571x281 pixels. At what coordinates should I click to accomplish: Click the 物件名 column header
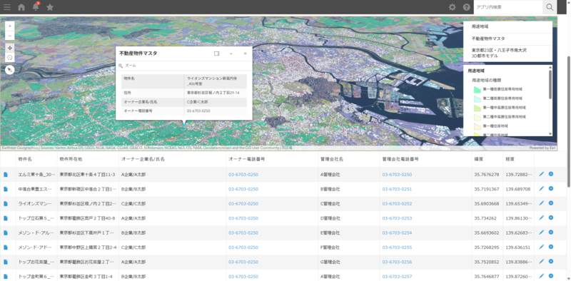(x=25, y=160)
